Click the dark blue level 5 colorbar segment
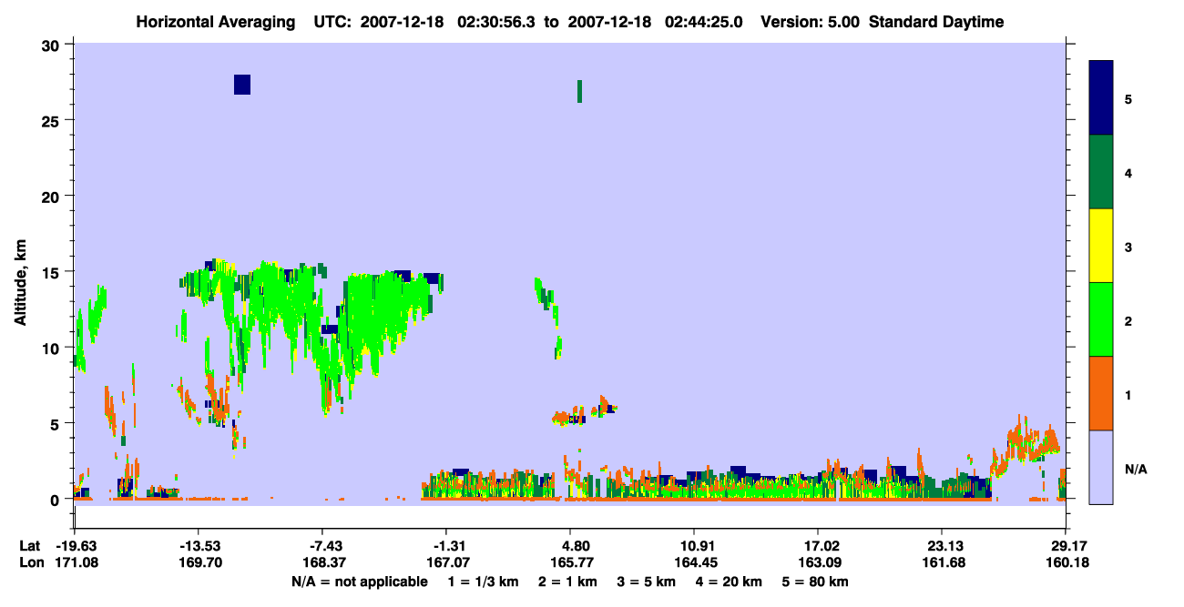The height and width of the screenshot is (607, 1184). (1101, 98)
